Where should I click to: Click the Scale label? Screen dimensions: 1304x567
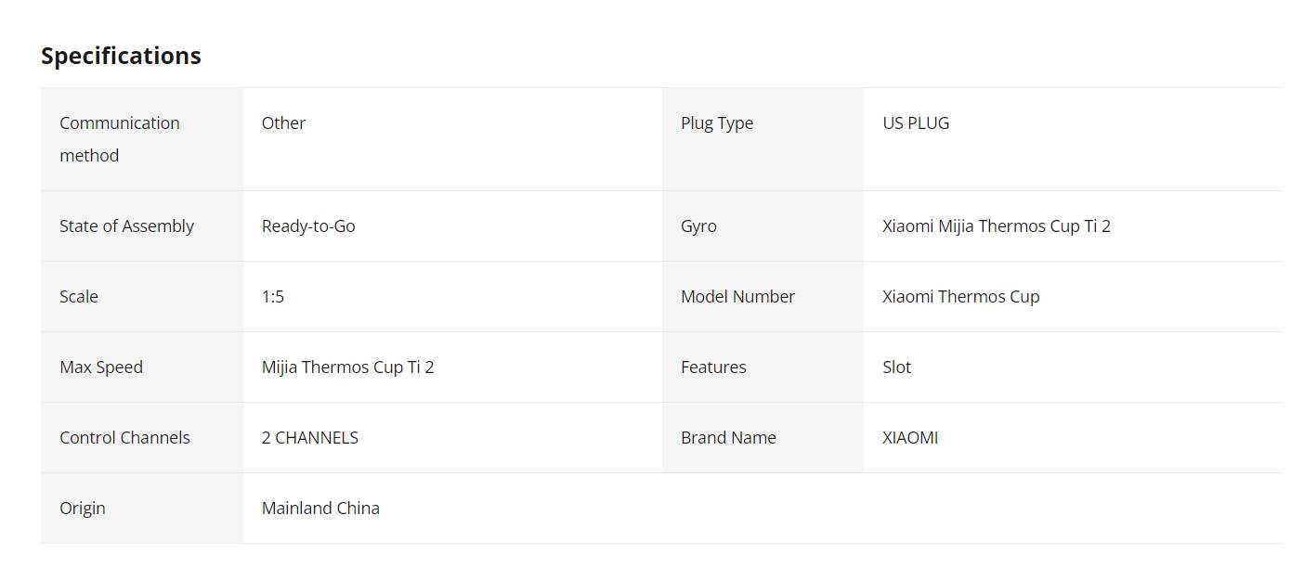click(79, 297)
